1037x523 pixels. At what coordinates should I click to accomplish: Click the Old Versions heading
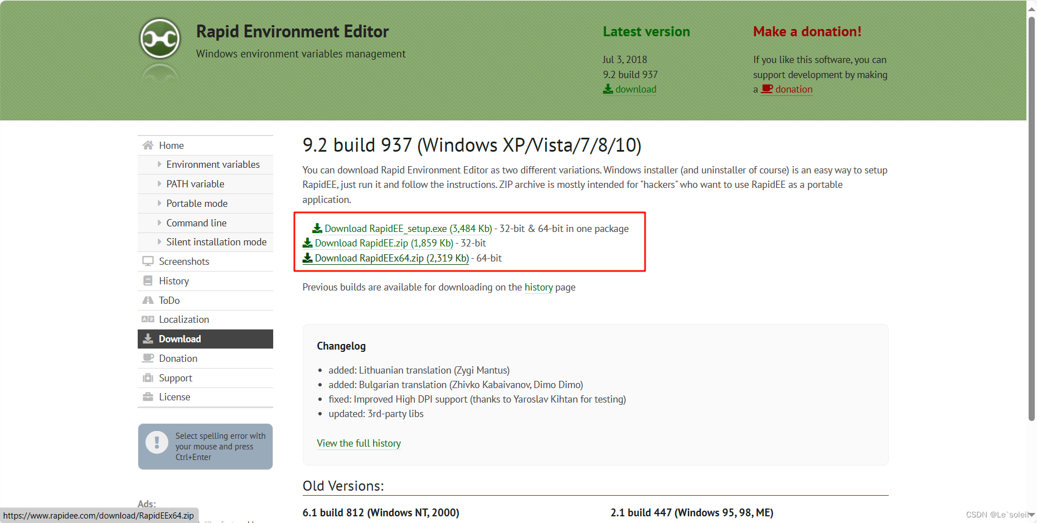point(343,486)
